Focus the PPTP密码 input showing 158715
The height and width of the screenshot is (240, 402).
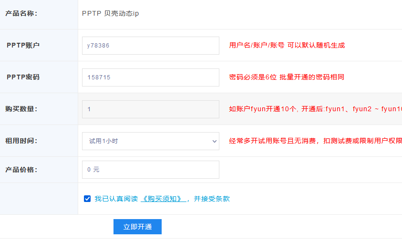click(150, 77)
